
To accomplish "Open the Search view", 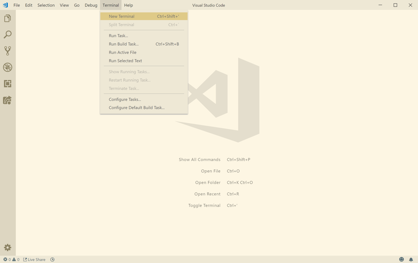I will tap(8, 34).
